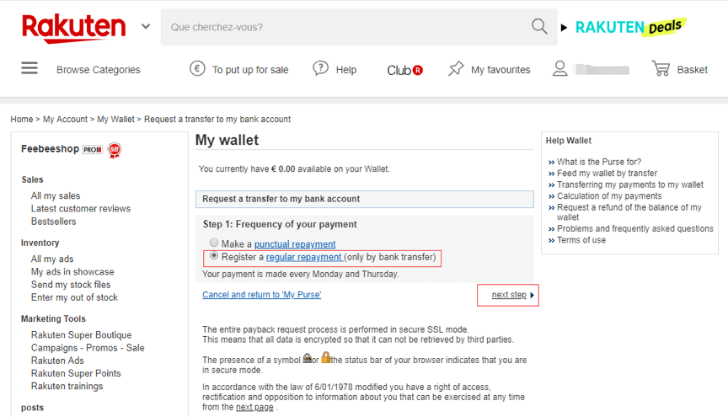Click the favourites pin icon
728x417 pixels.
[456, 69]
